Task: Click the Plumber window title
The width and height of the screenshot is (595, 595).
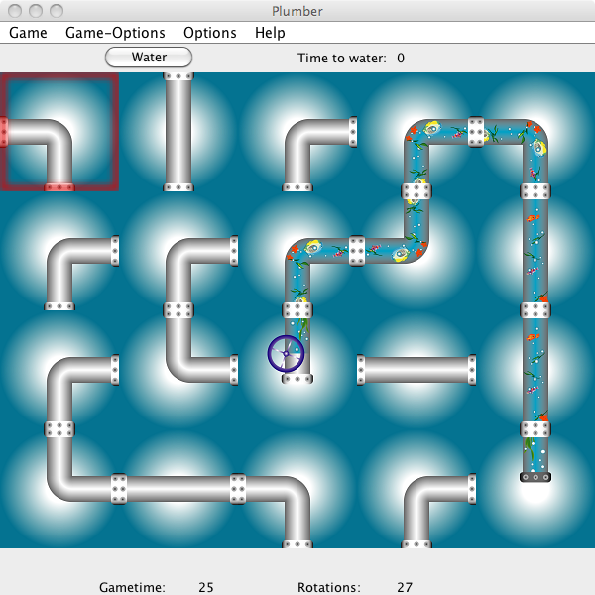Action: click(297, 11)
